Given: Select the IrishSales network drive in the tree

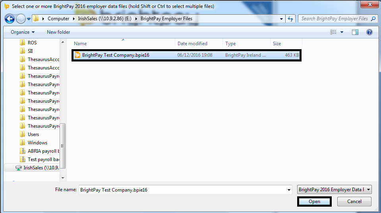Looking at the screenshot, I should coord(41,168).
